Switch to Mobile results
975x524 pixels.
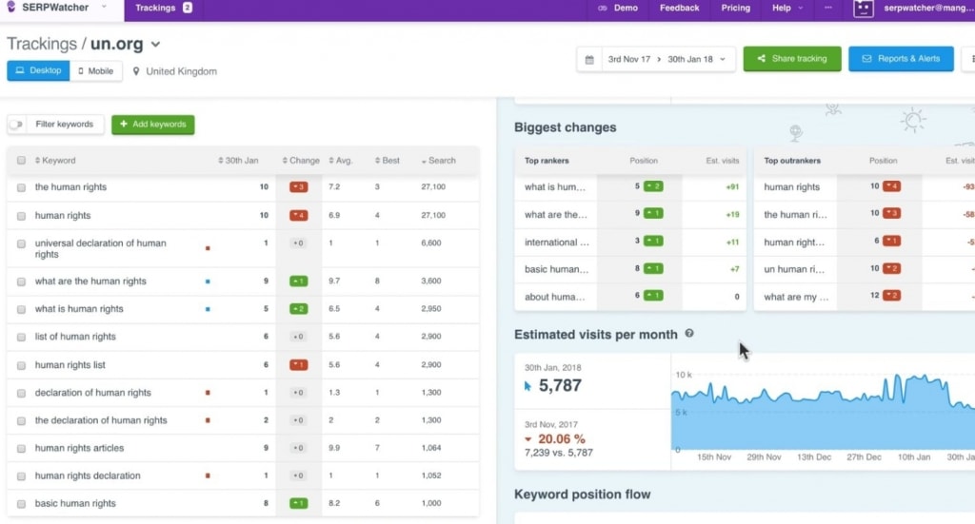(96, 70)
